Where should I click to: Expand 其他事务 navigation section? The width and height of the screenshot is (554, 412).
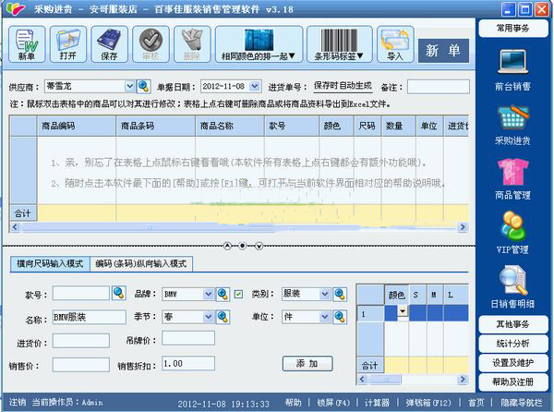tap(513, 324)
